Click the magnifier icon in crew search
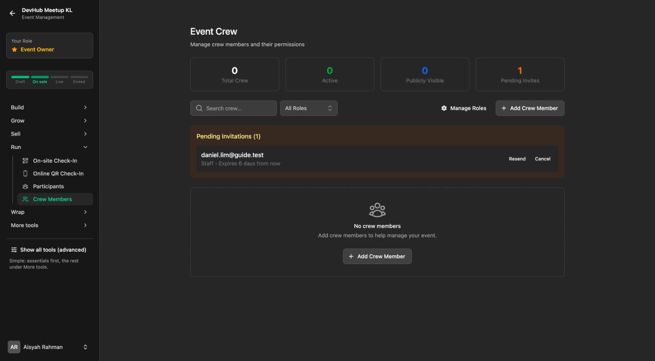Viewport: 655px width, 361px height. [199, 108]
